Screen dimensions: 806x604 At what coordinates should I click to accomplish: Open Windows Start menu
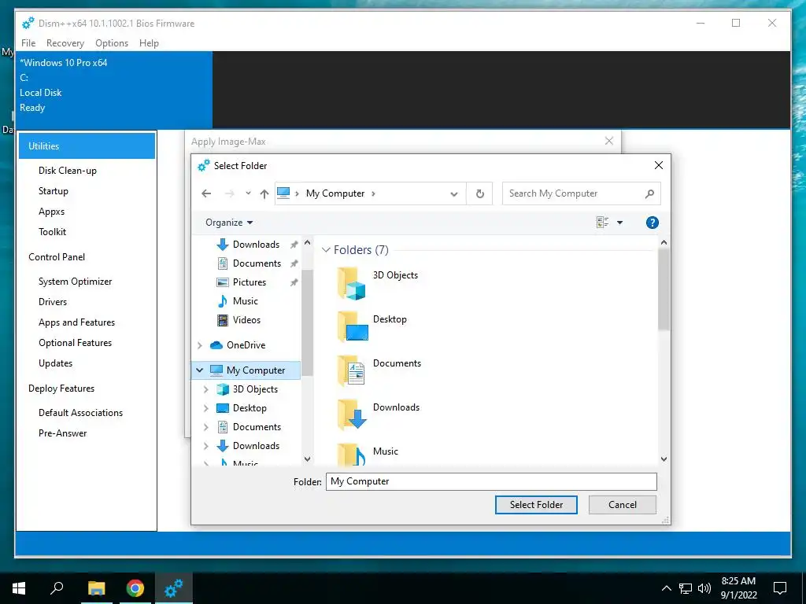[19, 588]
